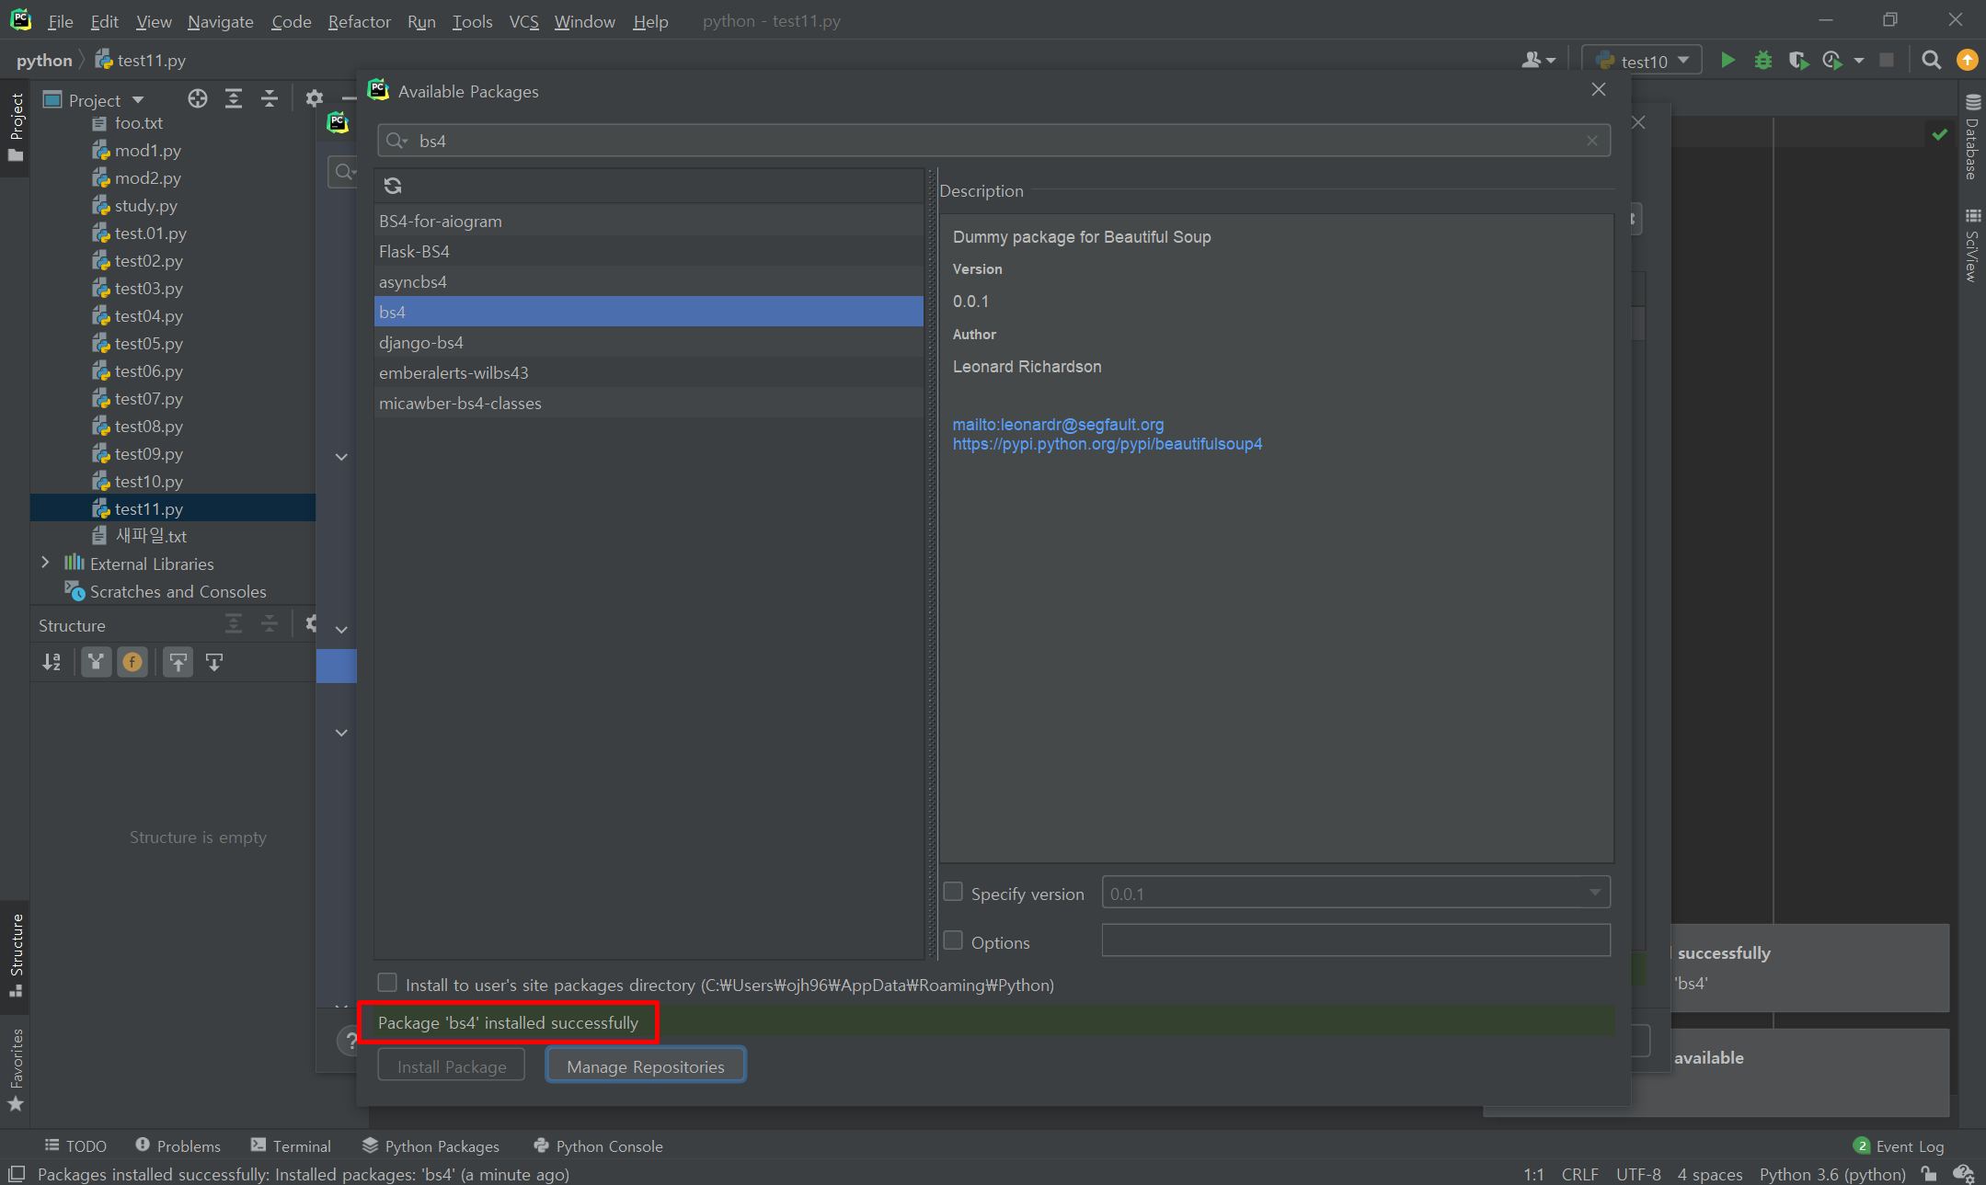
Task: Expand the External Libraries tree node
Action: 45,563
